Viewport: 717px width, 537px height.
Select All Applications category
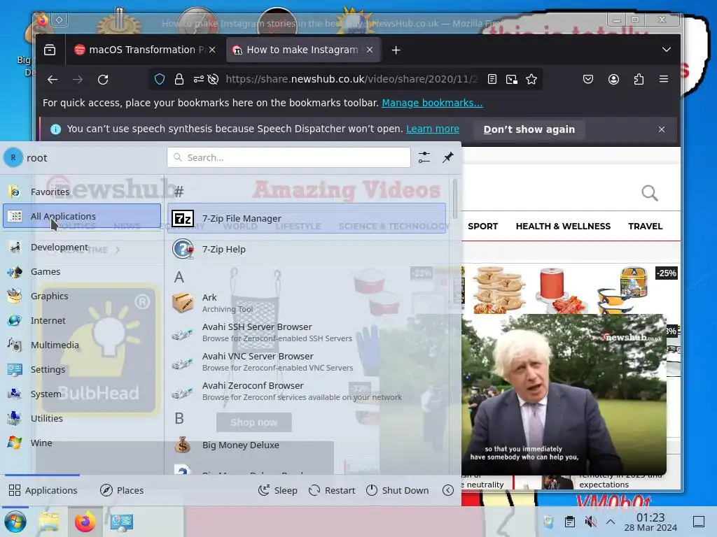(x=82, y=216)
